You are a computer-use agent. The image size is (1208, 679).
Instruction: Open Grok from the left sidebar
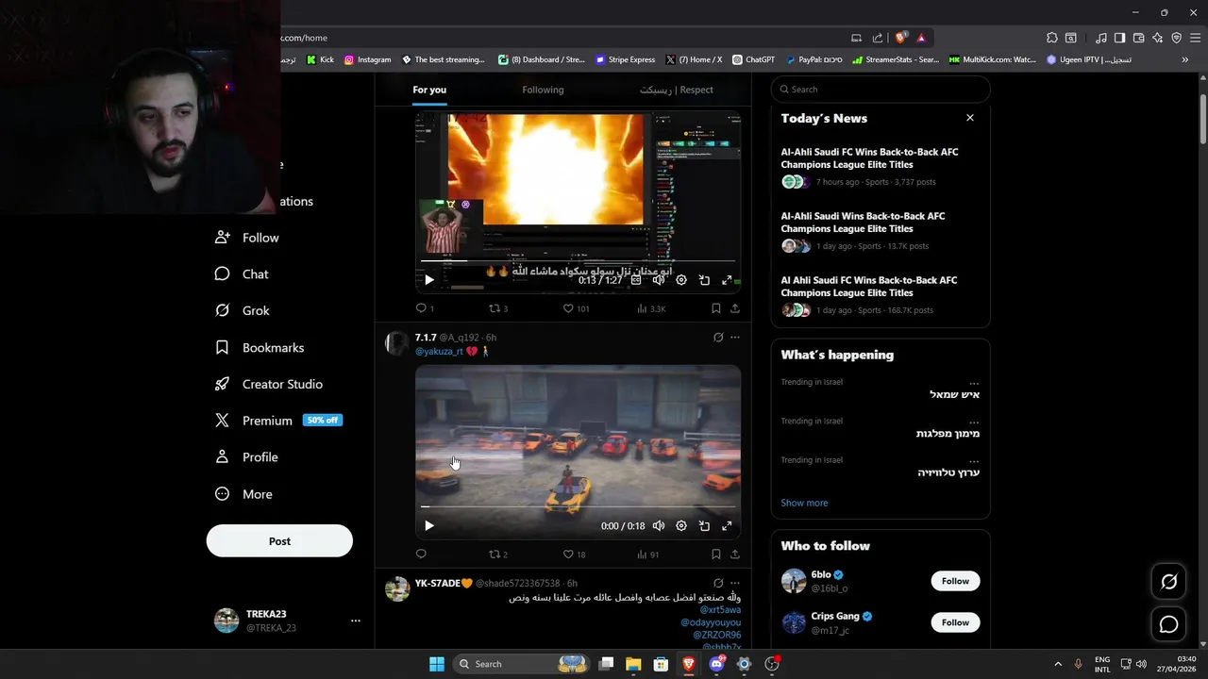243,310
